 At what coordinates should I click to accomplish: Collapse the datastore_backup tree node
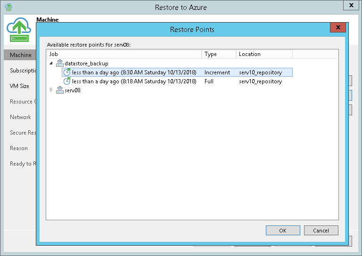point(51,64)
